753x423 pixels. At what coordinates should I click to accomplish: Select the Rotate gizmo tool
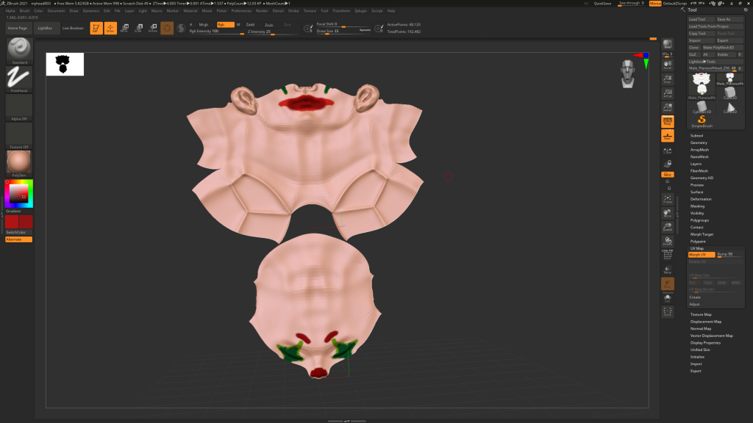(x=153, y=29)
